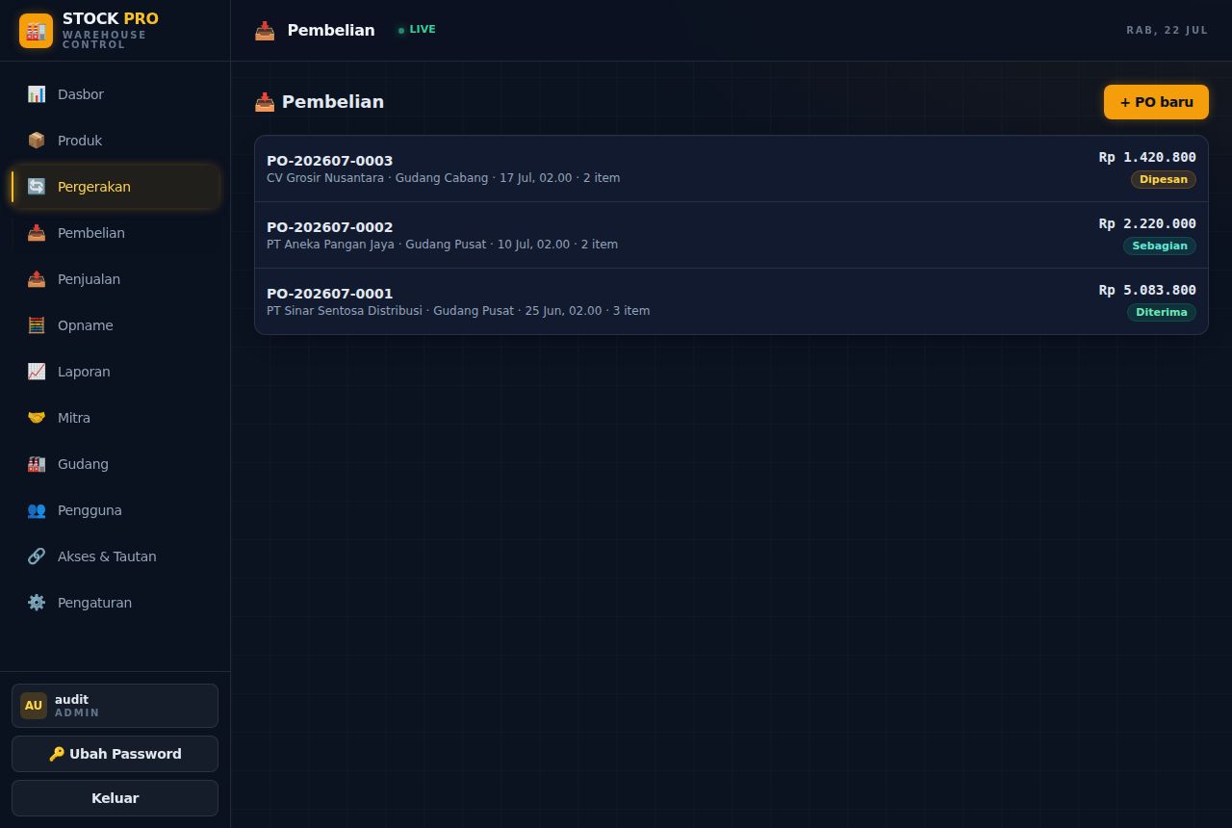1232x828 pixels.
Task: Click the Gudang factory icon
Action: [37, 464]
